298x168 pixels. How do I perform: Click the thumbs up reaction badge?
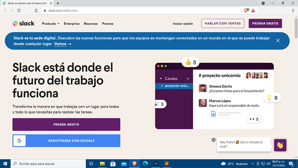tap(191, 62)
